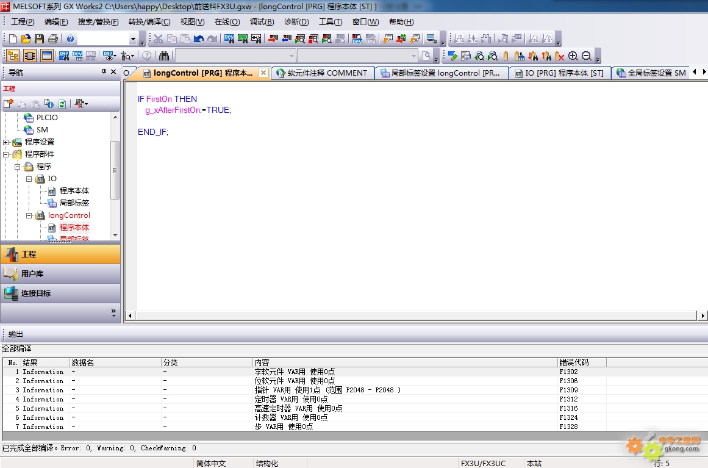
Task: Click the Undo arrow icon
Action: [199, 39]
